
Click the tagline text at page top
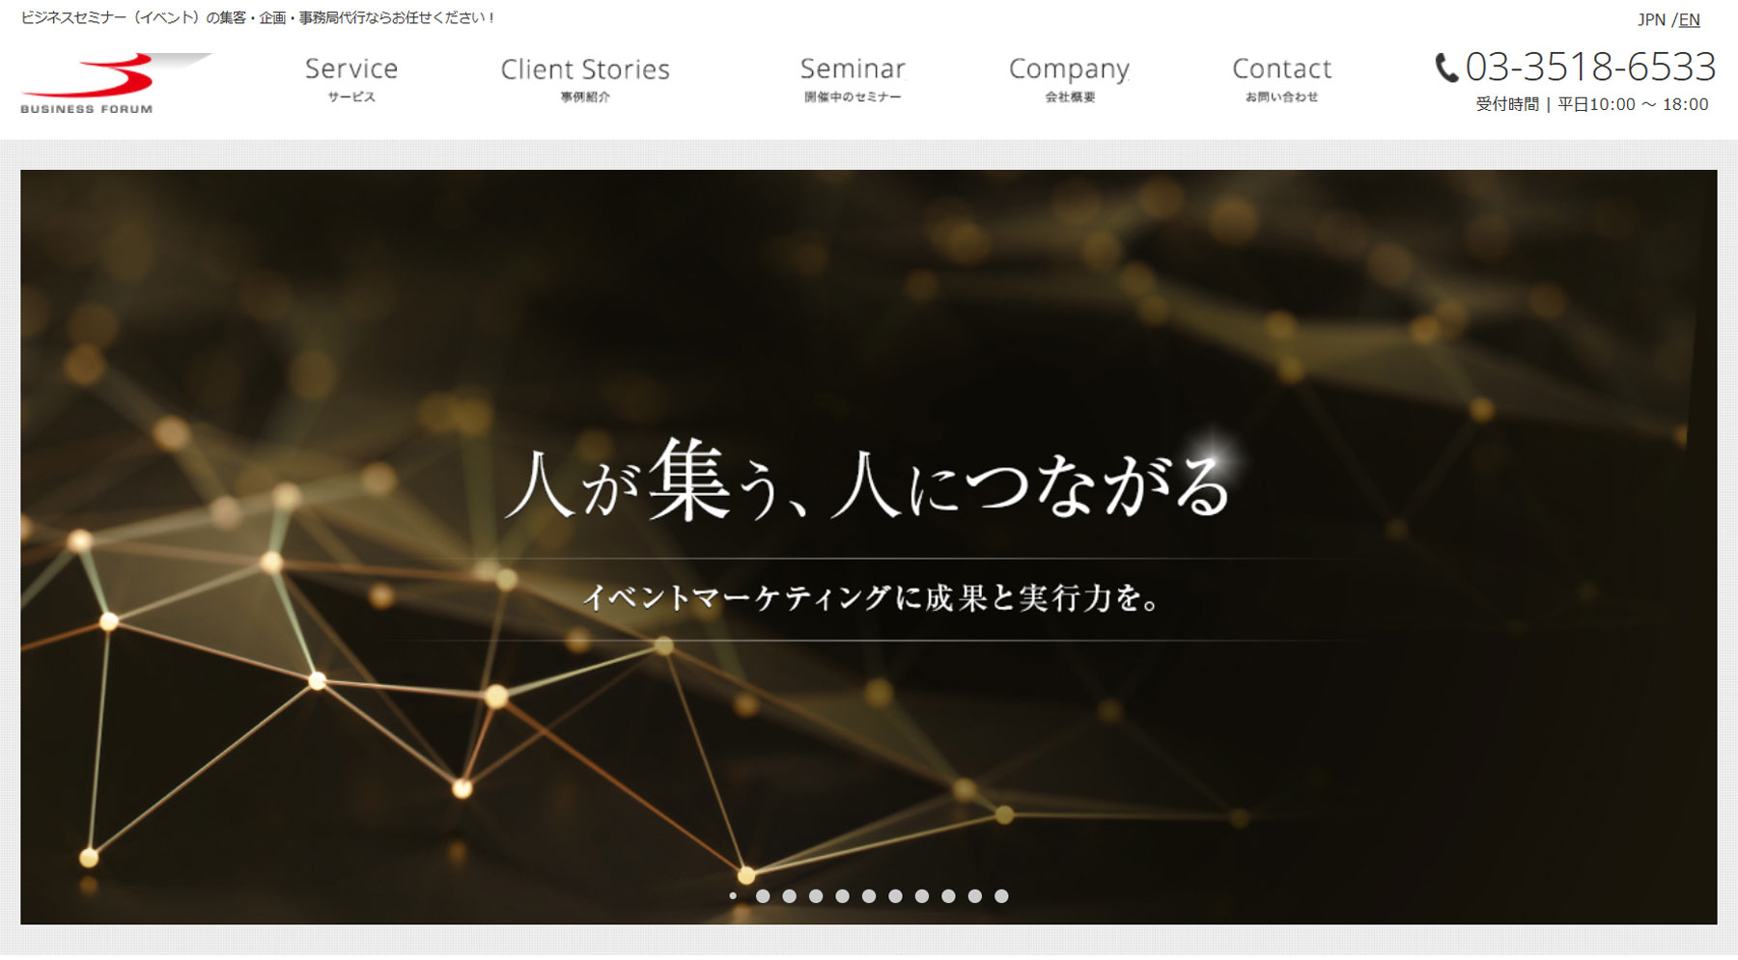pos(258,17)
